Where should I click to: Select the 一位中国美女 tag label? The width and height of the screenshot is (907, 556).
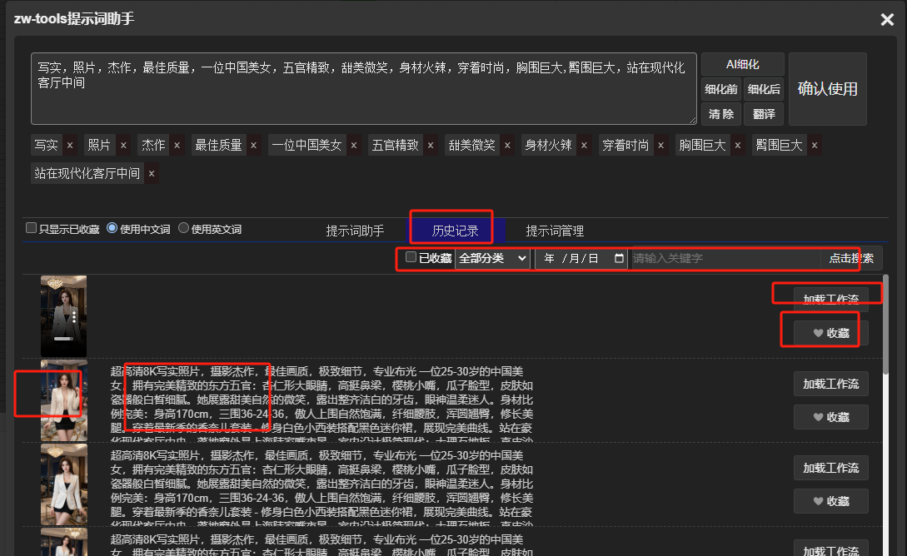(x=306, y=145)
